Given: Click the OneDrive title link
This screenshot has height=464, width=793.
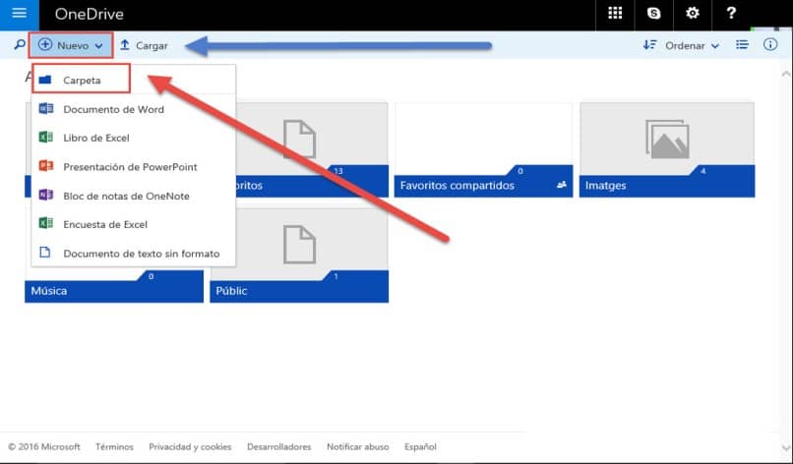Looking at the screenshot, I should tap(89, 14).
